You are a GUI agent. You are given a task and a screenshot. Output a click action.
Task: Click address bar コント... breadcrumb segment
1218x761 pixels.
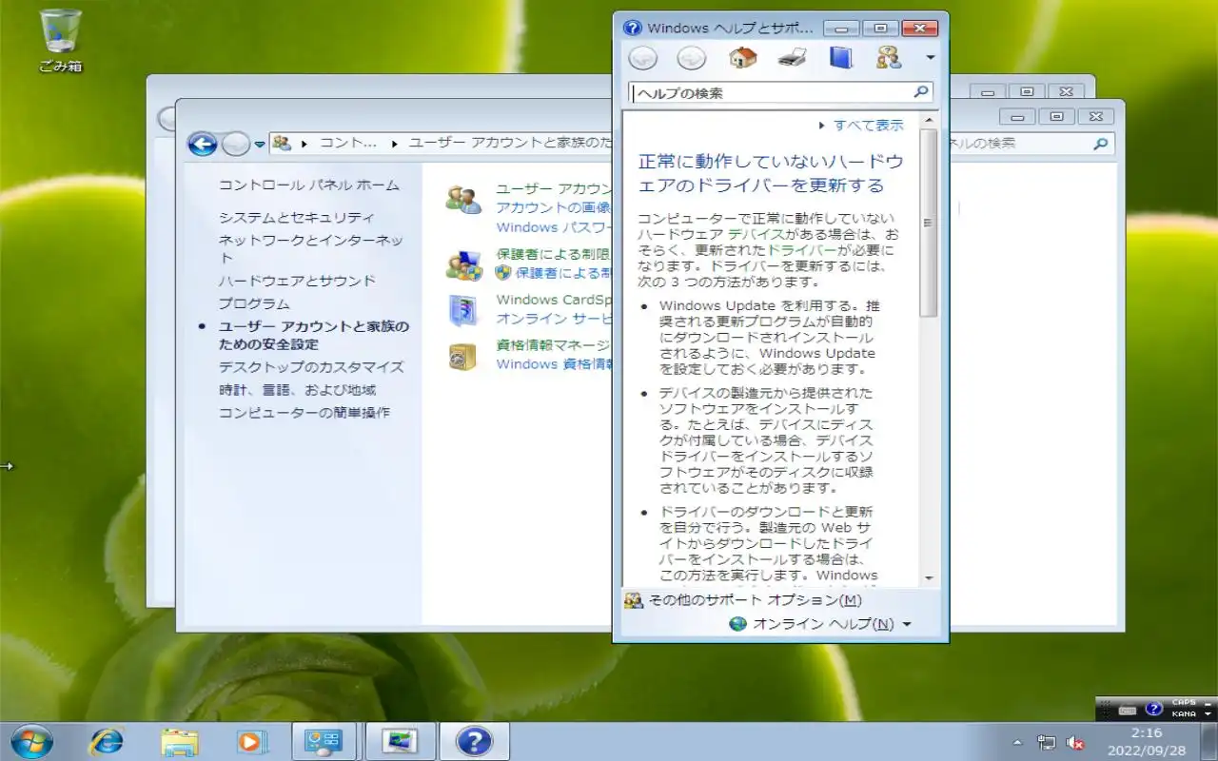point(348,143)
